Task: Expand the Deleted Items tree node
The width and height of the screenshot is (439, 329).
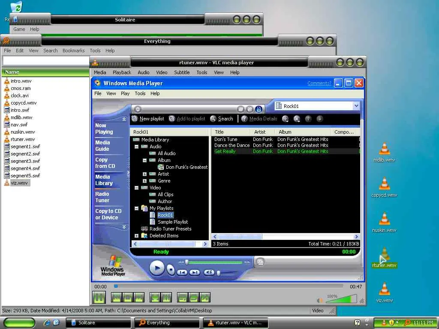Action: (137, 236)
